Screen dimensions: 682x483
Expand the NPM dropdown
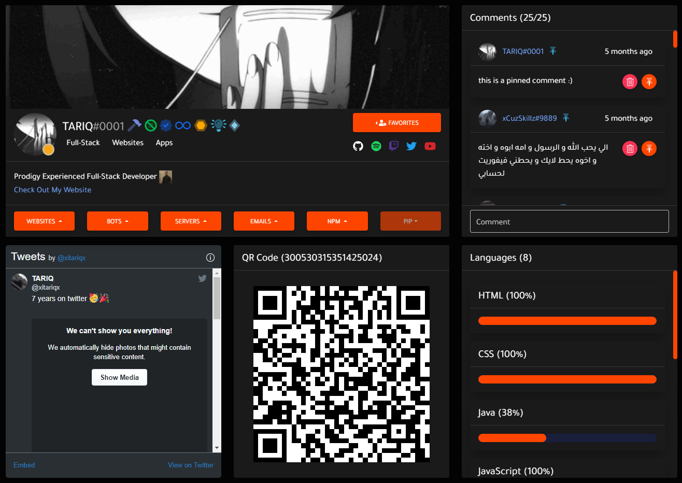(x=337, y=221)
